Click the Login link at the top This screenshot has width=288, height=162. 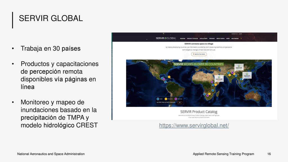point(240,34)
